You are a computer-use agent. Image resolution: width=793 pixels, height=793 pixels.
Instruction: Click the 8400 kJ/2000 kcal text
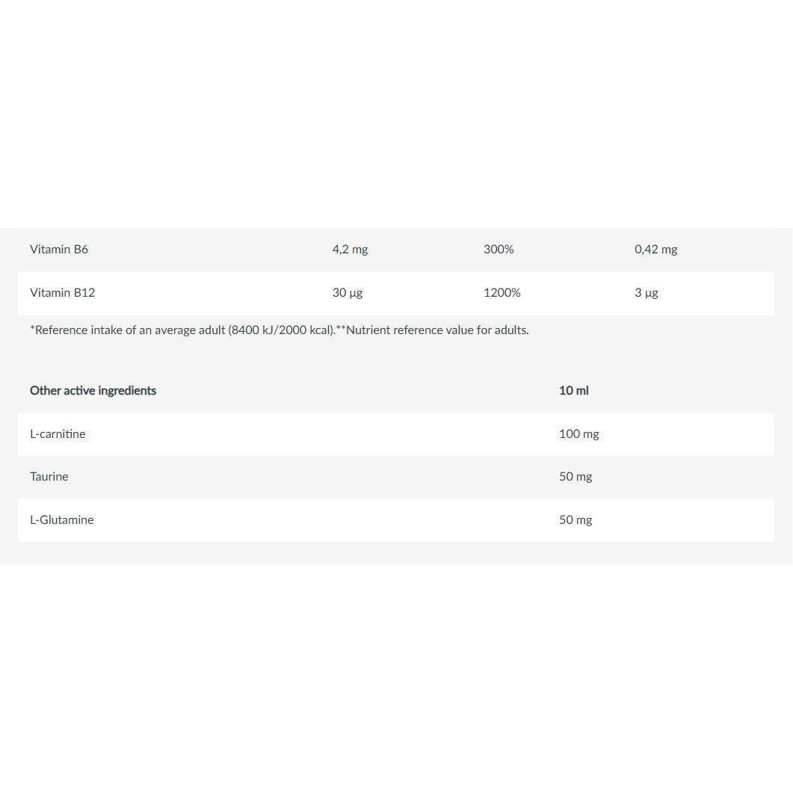[x=281, y=330]
